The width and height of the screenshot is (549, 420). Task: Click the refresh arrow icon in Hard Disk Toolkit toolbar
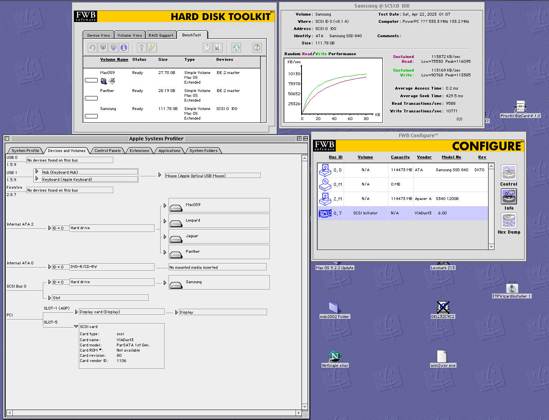[x=93, y=48]
